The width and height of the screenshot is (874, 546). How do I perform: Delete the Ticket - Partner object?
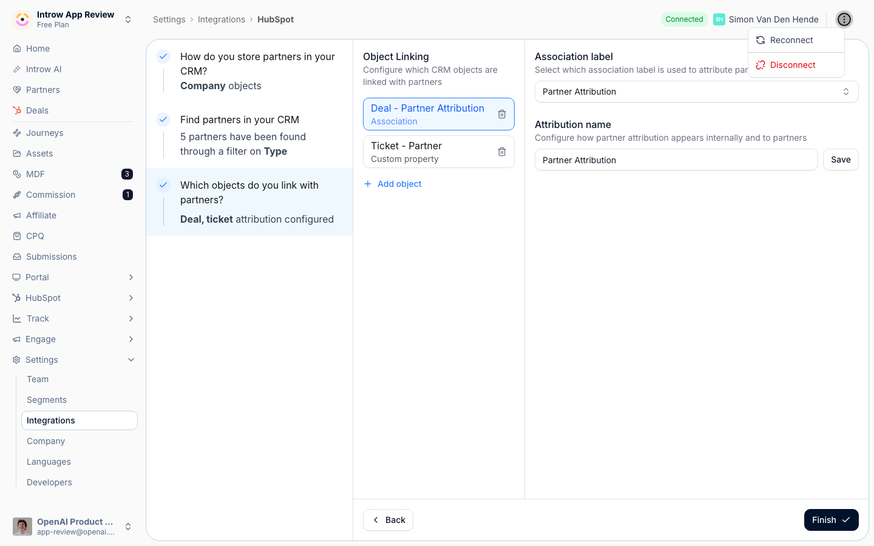point(502,152)
